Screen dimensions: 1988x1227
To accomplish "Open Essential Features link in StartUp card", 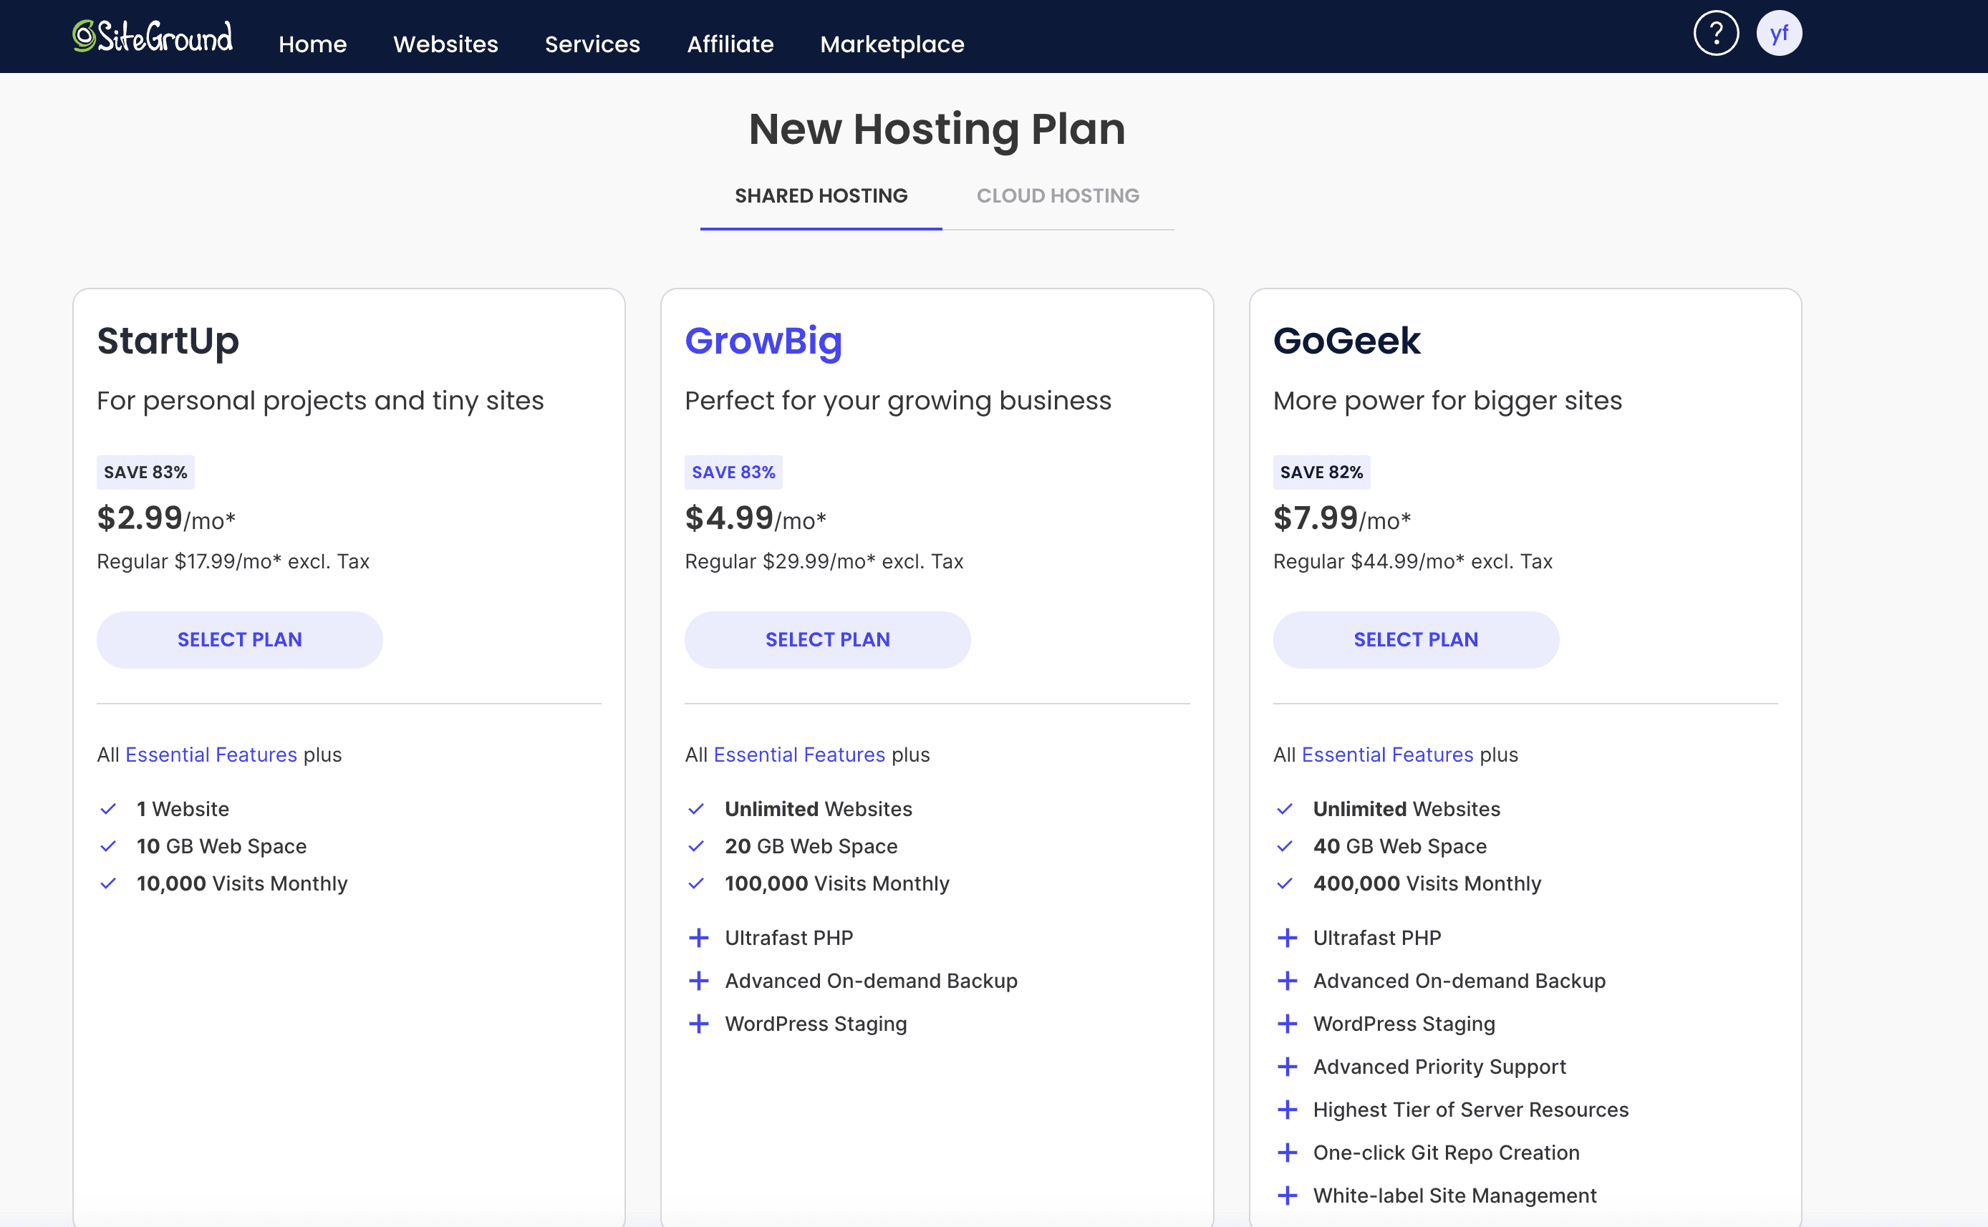I will tap(211, 755).
